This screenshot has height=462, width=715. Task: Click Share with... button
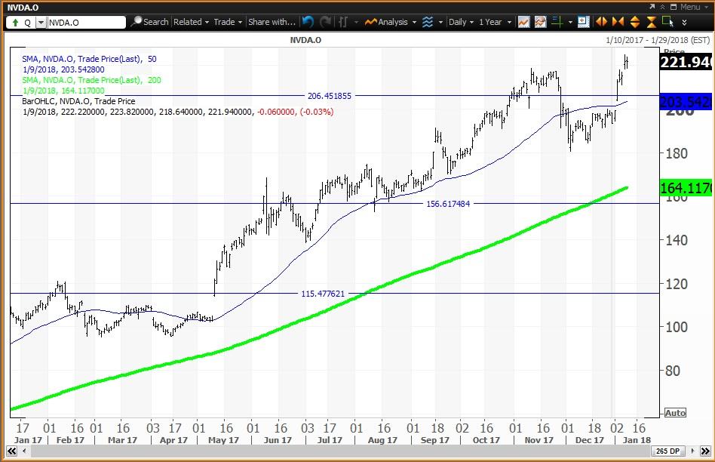click(x=272, y=21)
